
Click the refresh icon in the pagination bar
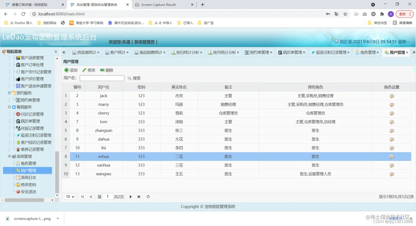tap(148, 197)
